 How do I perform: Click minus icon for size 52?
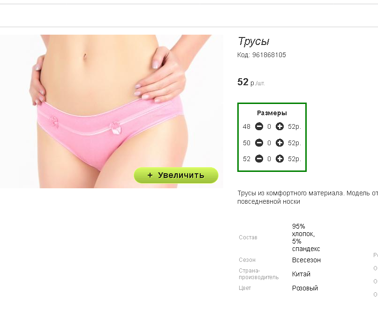tap(259, 159)
